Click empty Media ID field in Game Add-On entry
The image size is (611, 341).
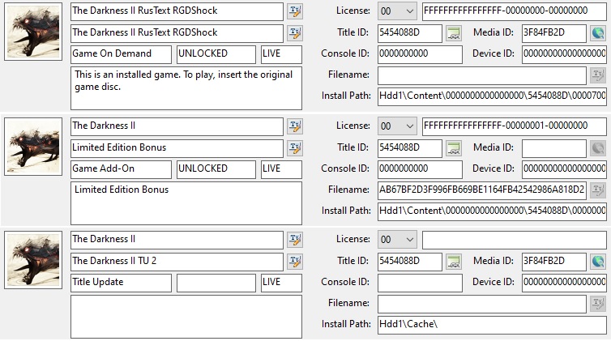click(554, 148)
